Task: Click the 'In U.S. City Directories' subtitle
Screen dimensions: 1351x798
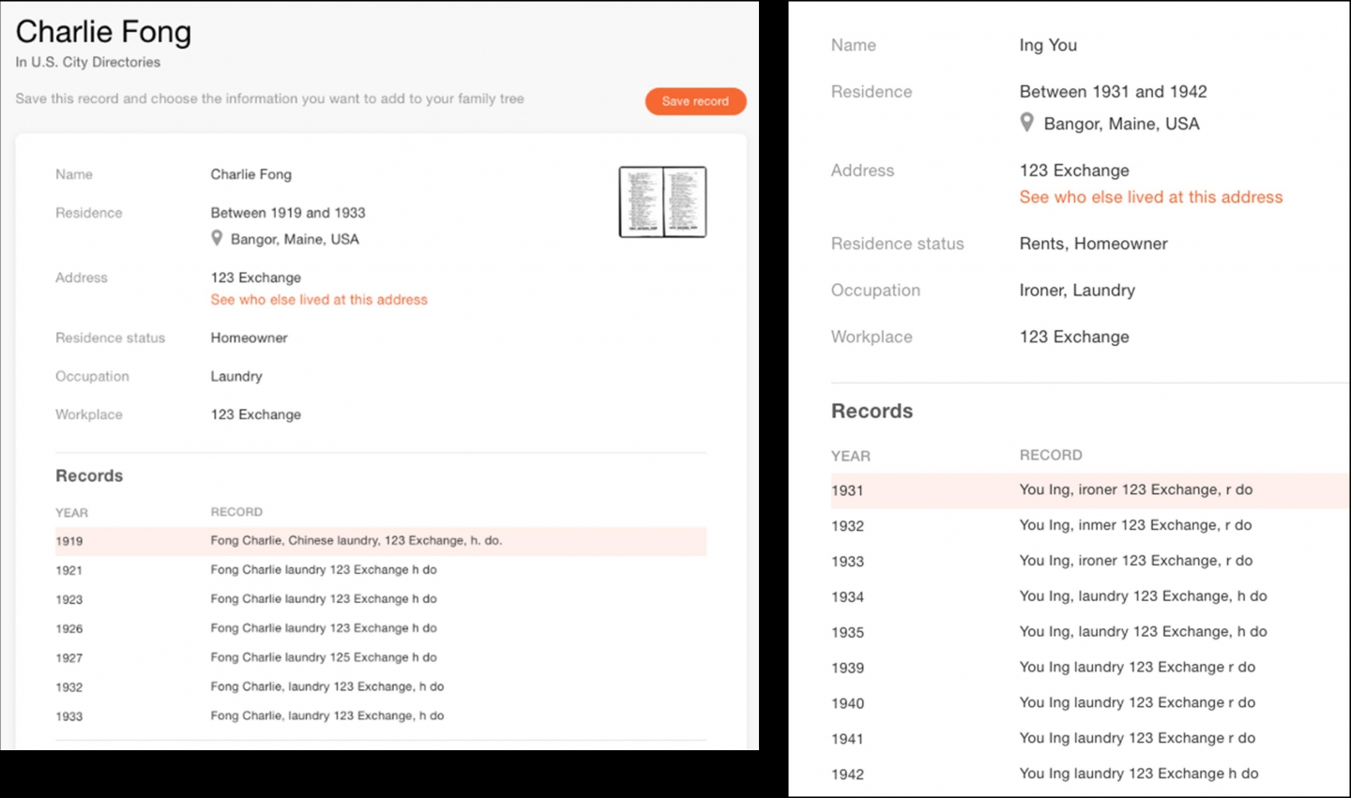Action: (x=87, y=62)
